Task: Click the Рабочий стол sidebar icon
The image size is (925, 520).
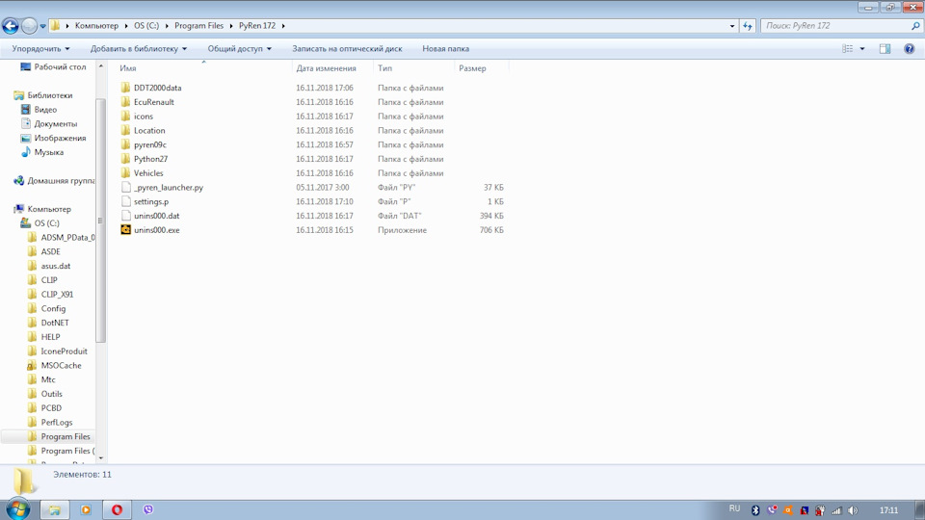Action: (25, 67)
